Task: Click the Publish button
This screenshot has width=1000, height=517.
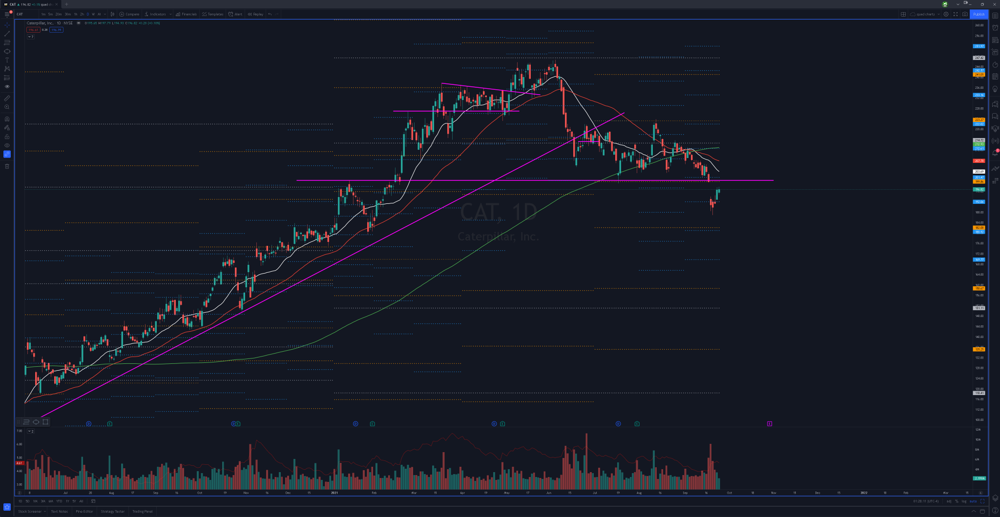Action: coord(979,14)
